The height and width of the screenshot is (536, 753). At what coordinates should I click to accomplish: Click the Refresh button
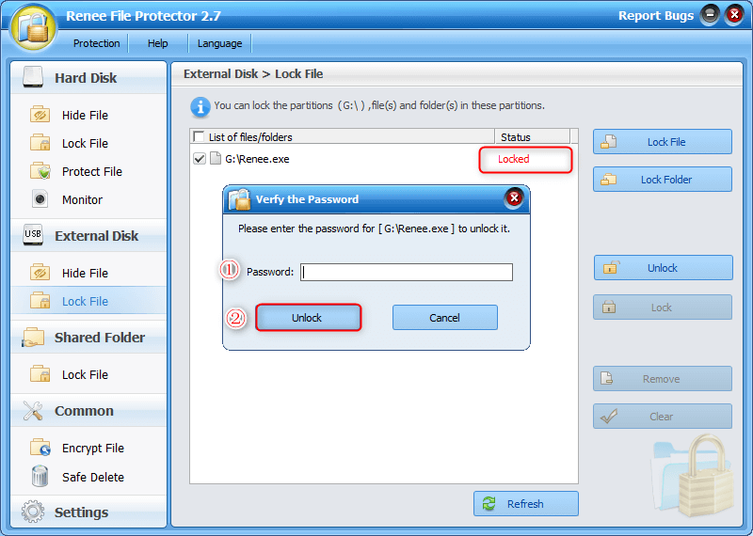[525, 504]
